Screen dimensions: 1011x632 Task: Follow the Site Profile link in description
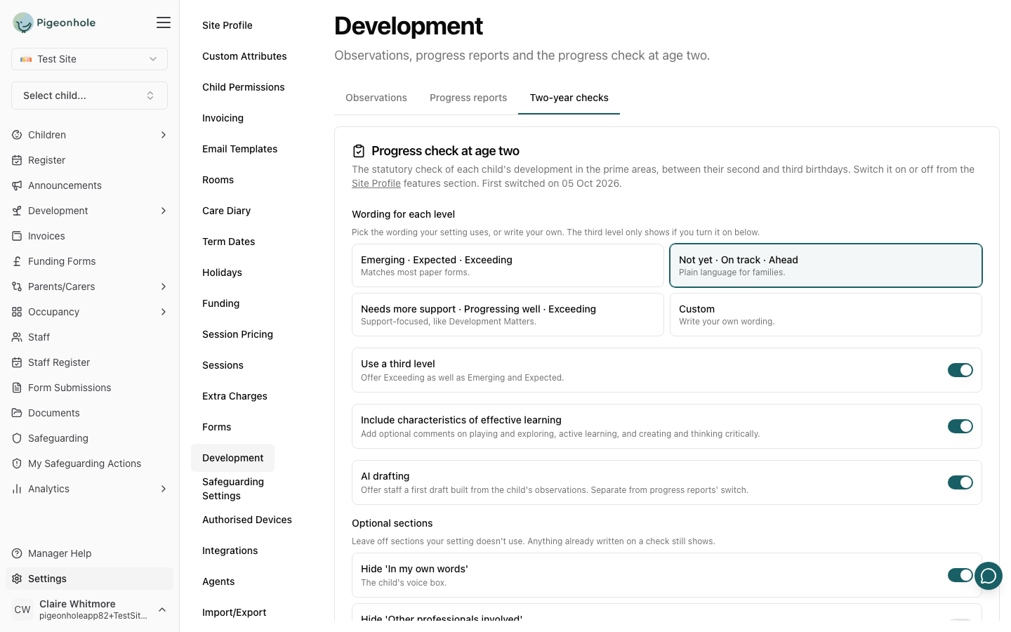point(376,183)
